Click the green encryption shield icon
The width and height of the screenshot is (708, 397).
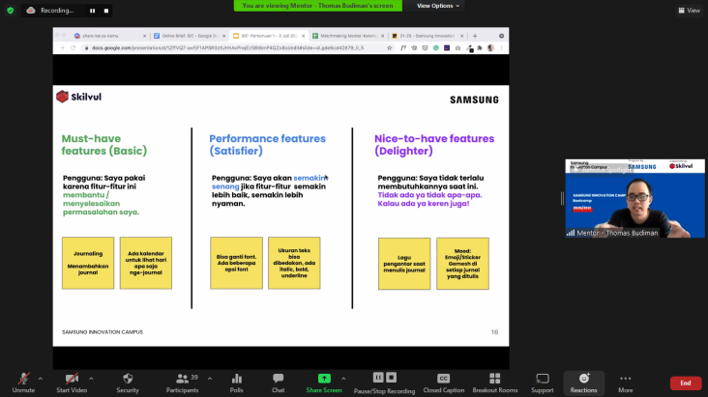11,10
